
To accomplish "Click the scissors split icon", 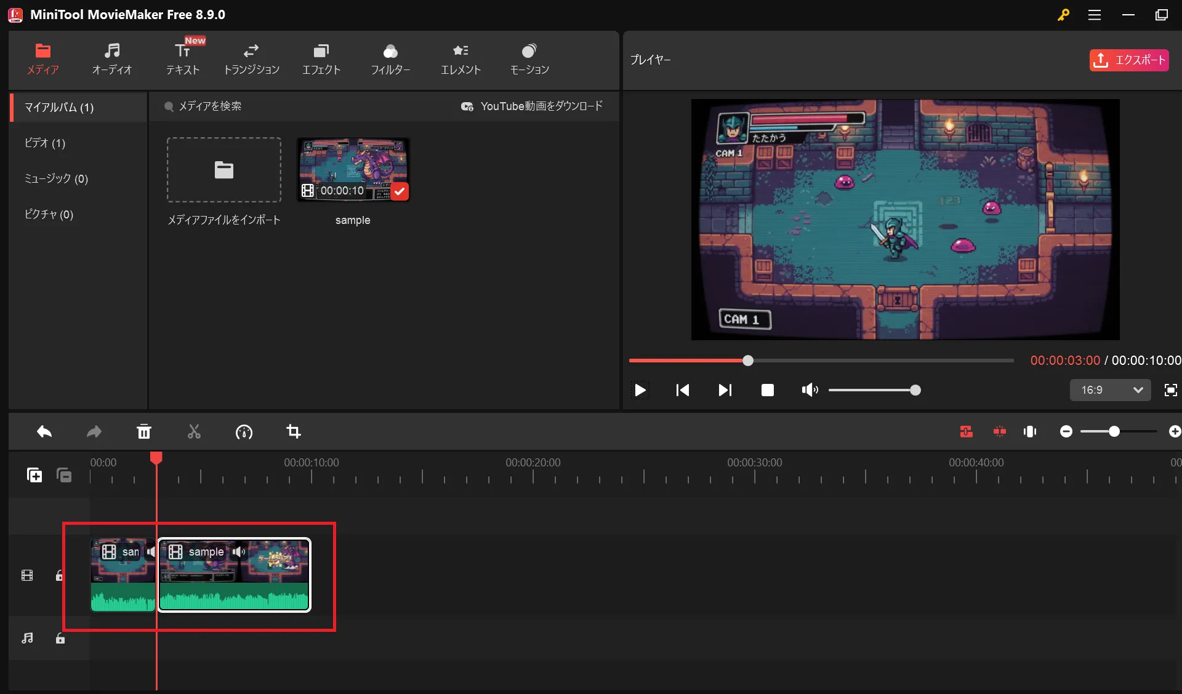I will coord(194,432).
